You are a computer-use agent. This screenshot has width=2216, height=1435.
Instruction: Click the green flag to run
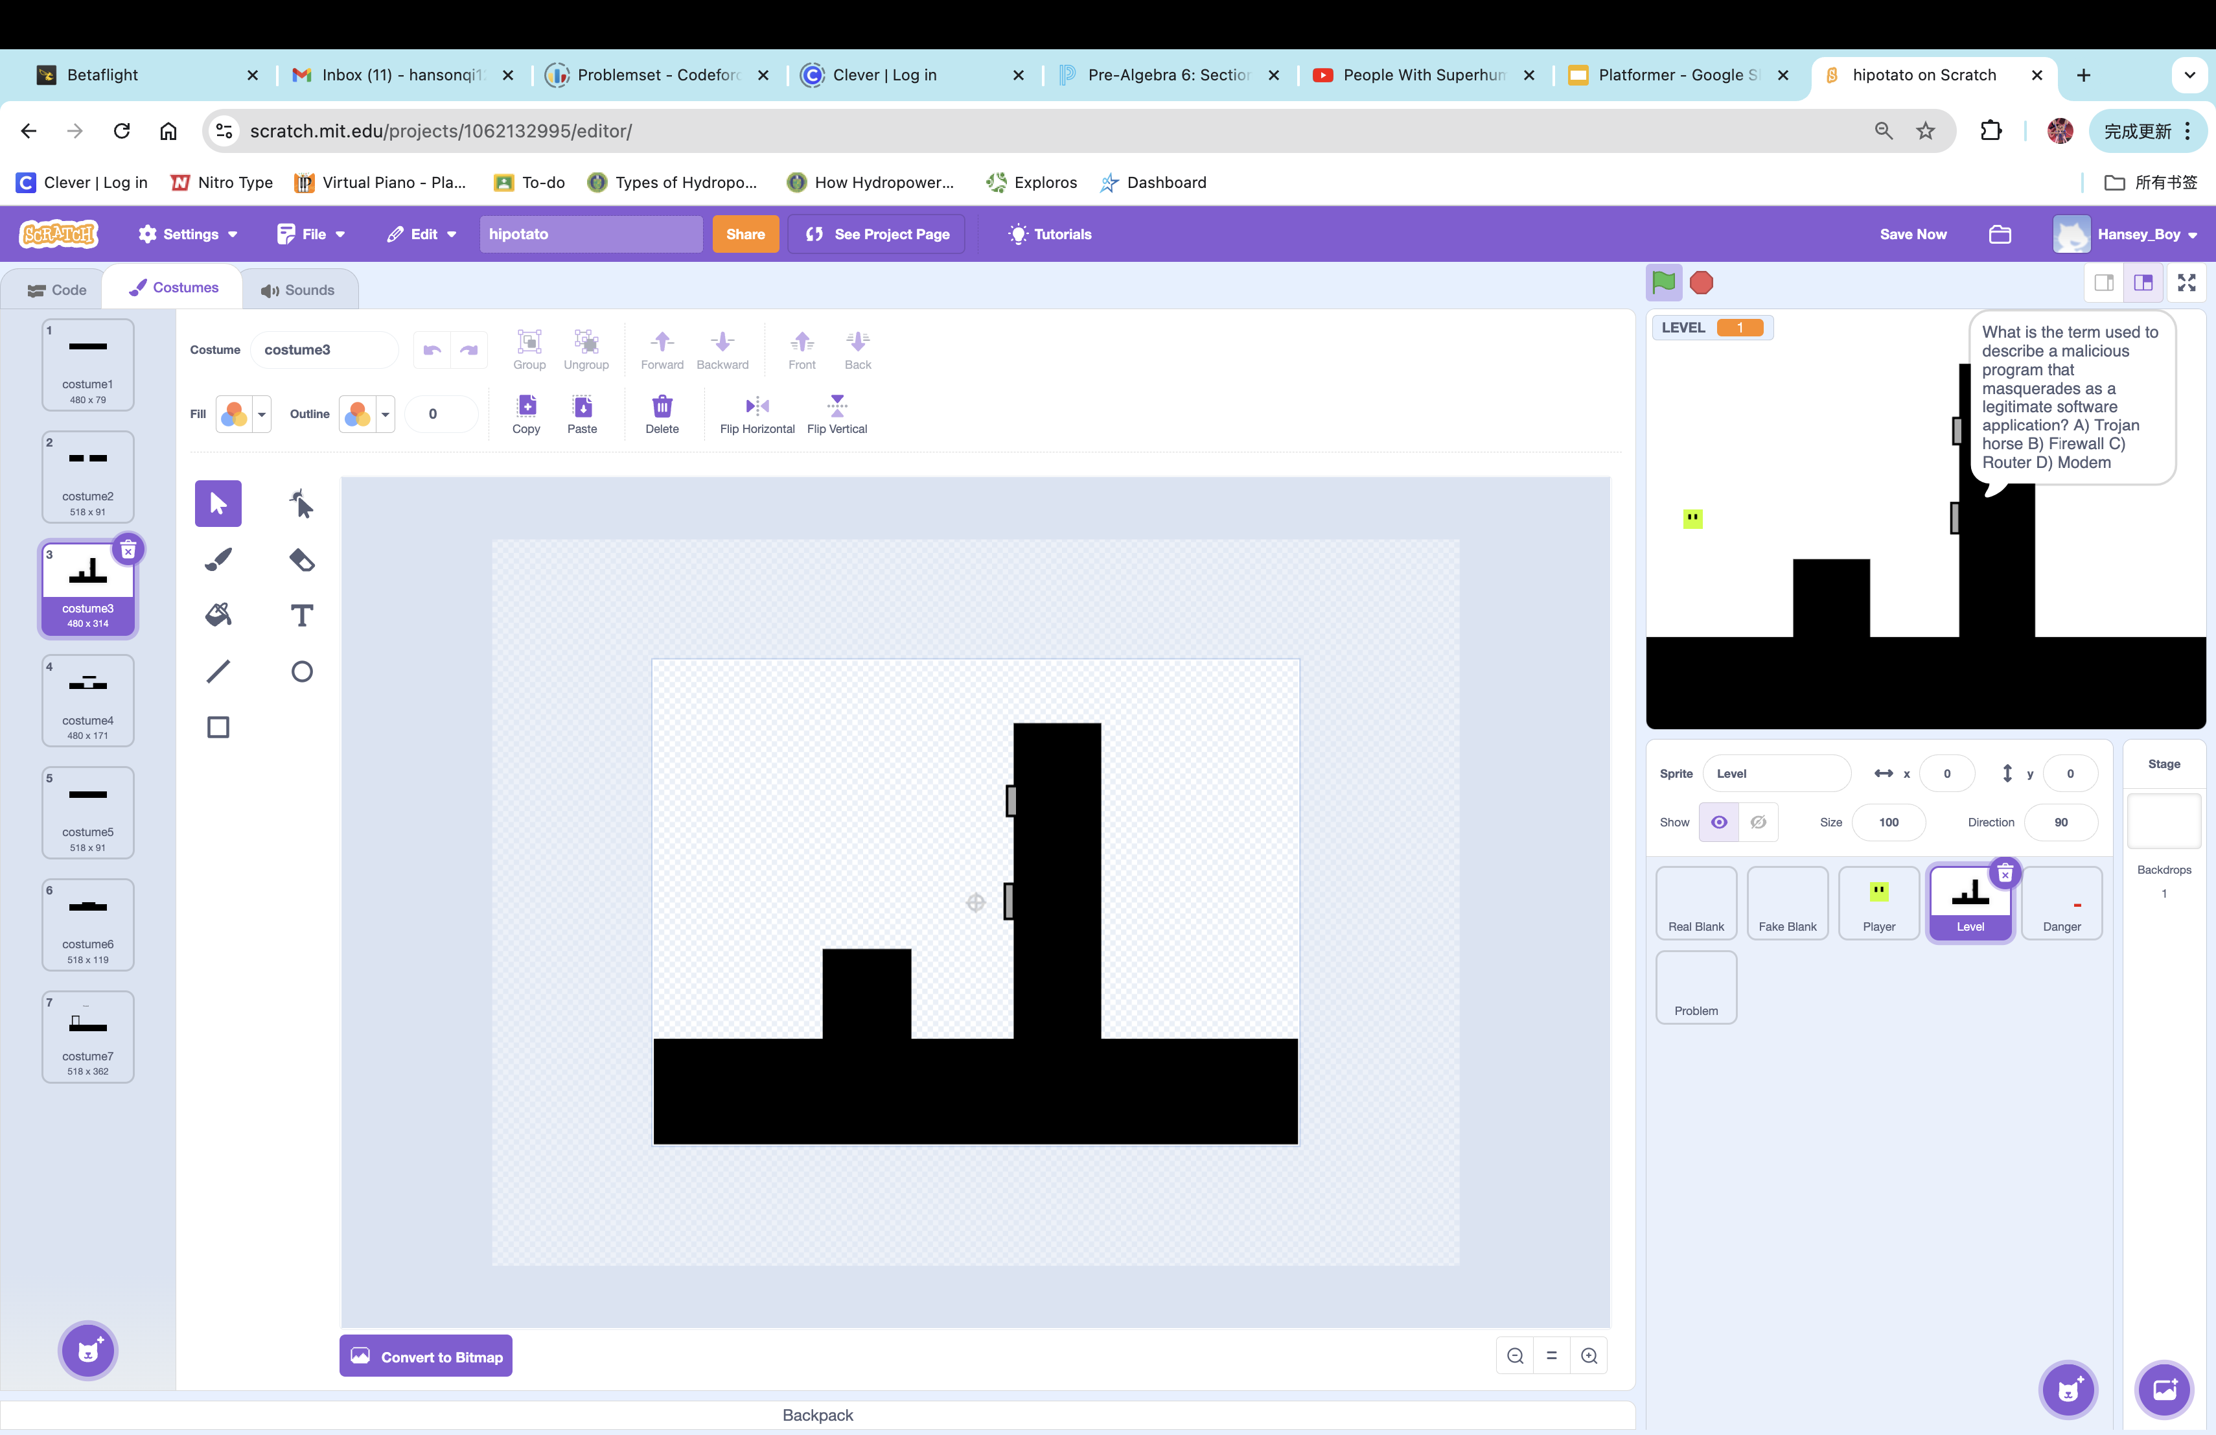[x=1663, y=282]
